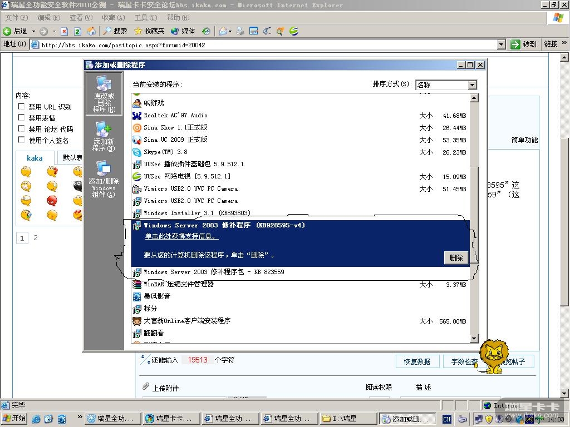Click the 恢复数据 button
This screenshot has width=570, height=427.
tap(417, 361)
